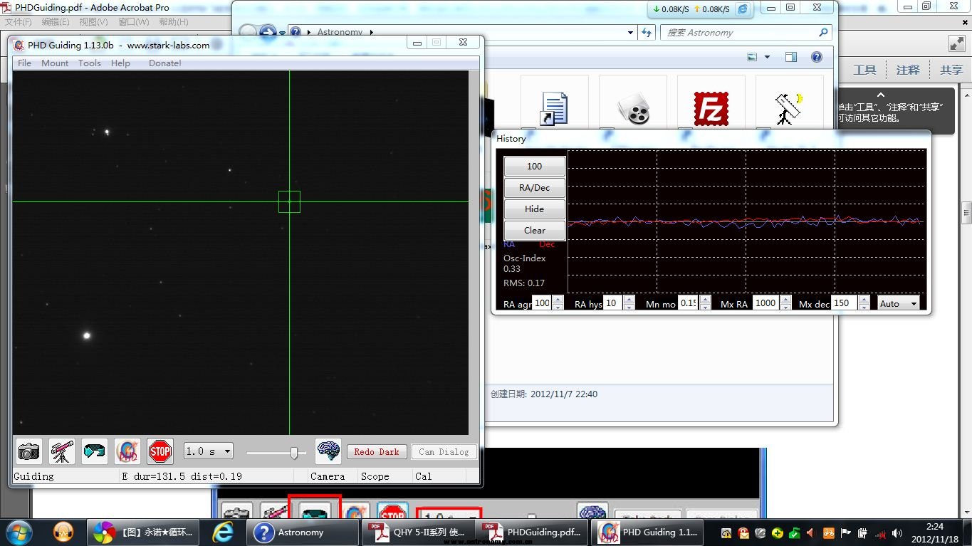Viewport: 972px width, 546px height.
Task: Click the red STOP sign icon
Action: [x=160, y=451]
